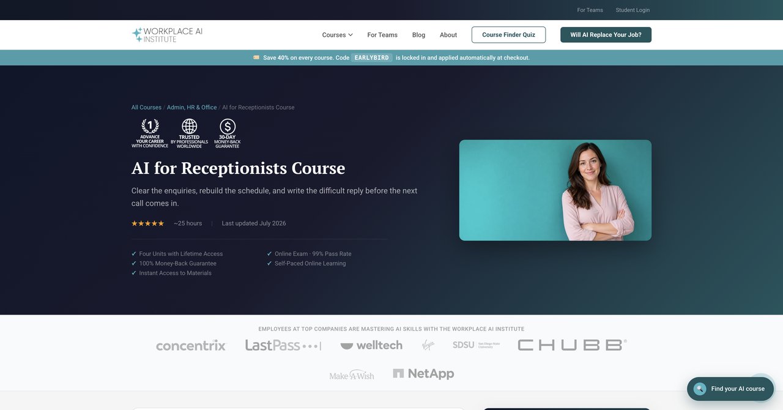Open the Find your AI course chat button
Viewport: 783px width, 410px height.
click(x=730, y=389)
